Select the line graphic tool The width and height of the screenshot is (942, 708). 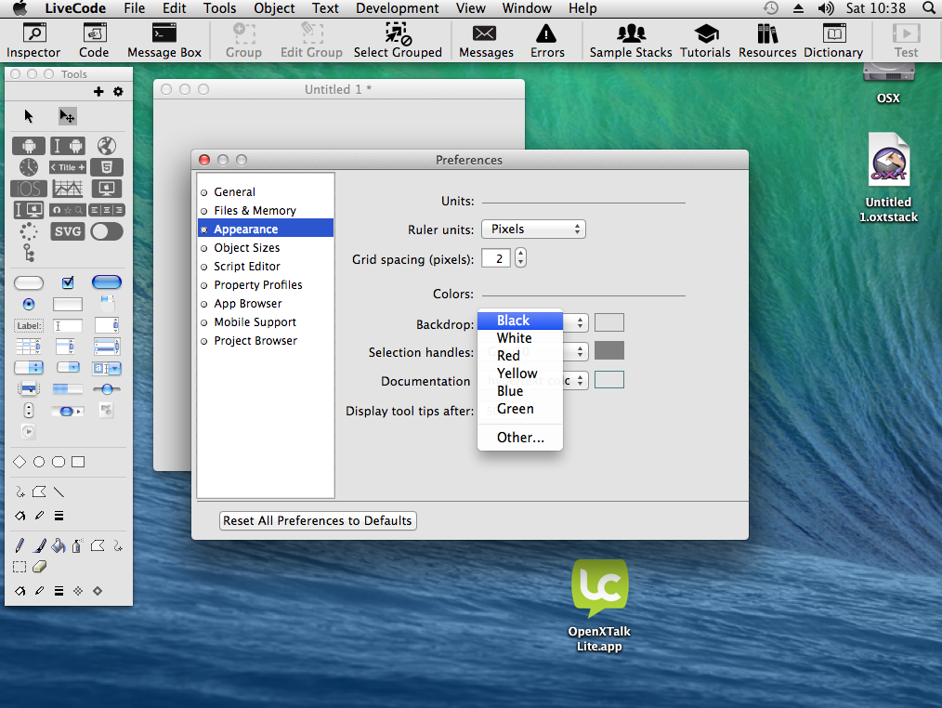pyautogui.click(x=59, y=492)
